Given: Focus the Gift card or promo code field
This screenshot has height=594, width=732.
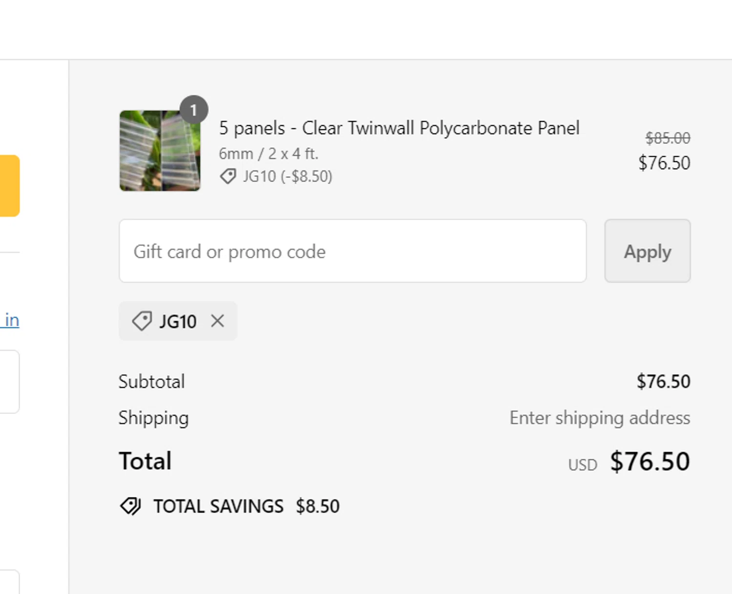Looking at the screenshot, I should (352, 251).
